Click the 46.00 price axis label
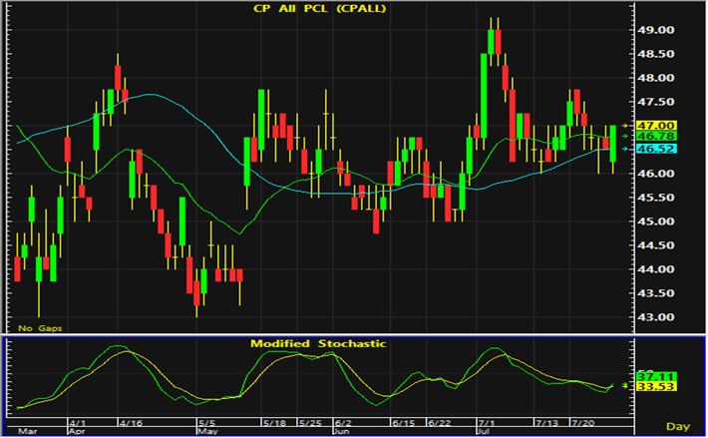708x438 pixels. (655, 174)
